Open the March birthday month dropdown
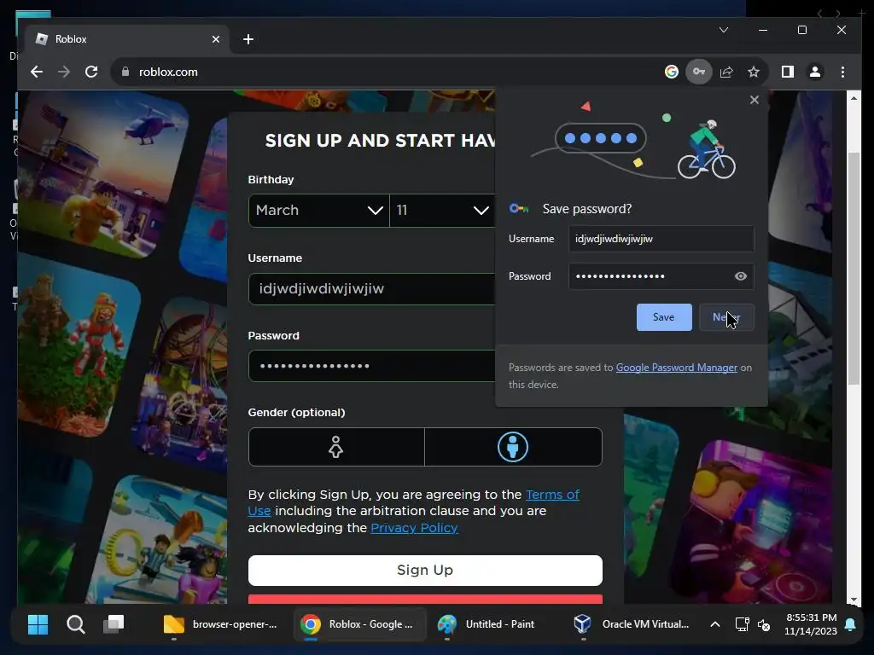This screenshot has height=655, width=874. click(319, 210)
